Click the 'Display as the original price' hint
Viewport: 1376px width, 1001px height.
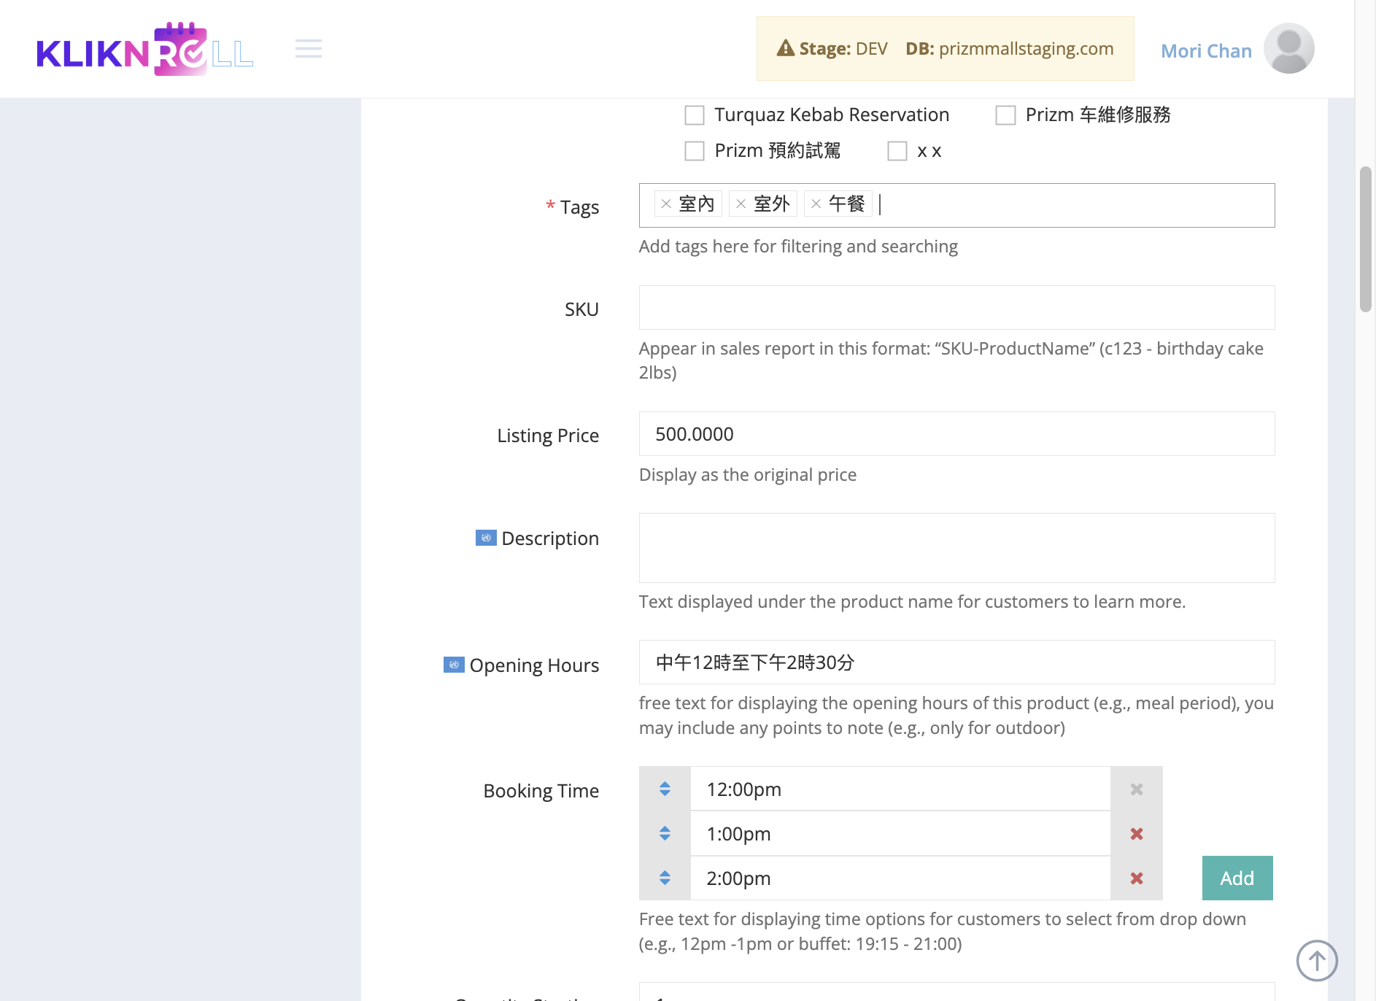(x=747, y=474)
